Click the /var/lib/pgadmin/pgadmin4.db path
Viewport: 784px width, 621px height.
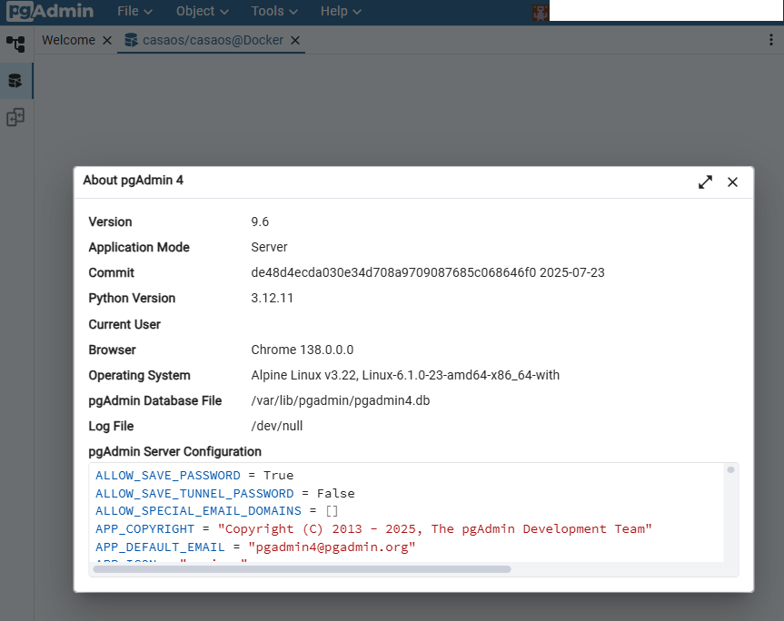(x=341, y=400)
